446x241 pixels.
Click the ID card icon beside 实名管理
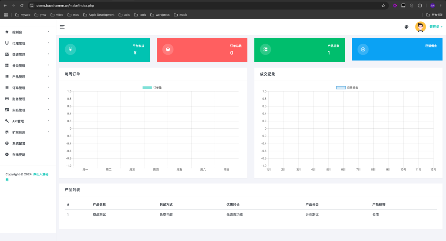[7, 110]
